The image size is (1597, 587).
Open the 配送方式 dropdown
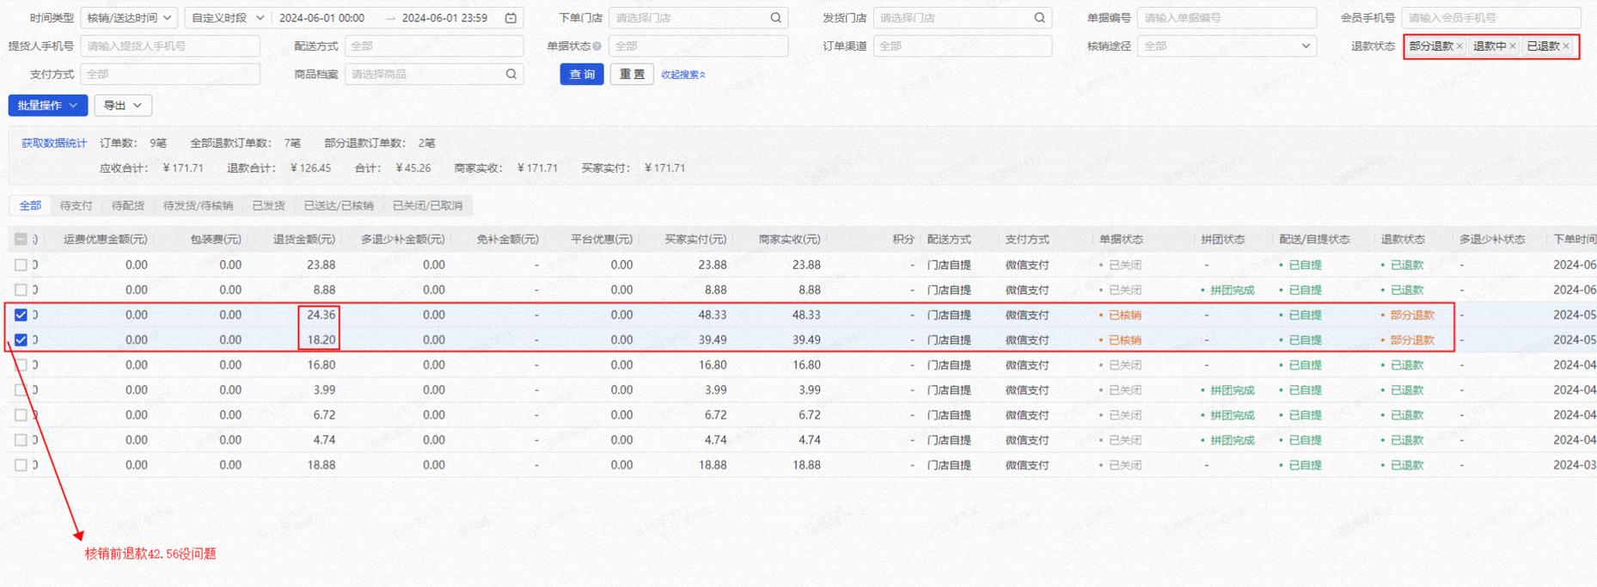point(434,46)
